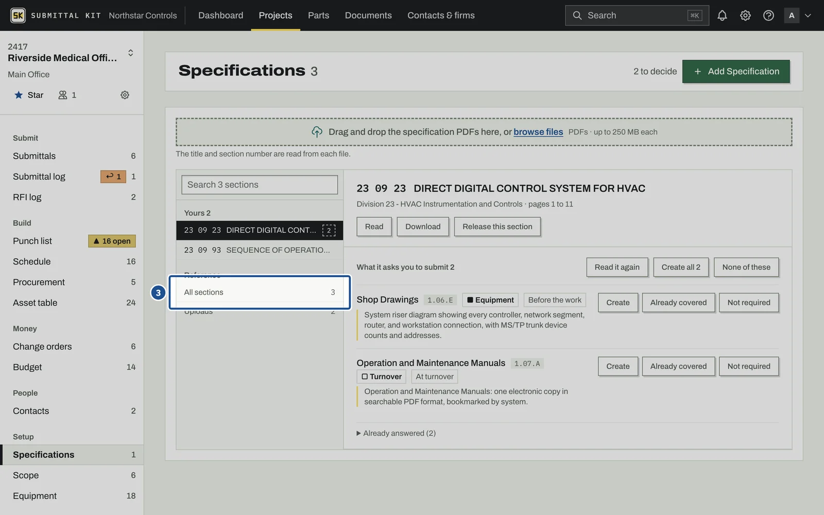Open Change orders in sidebar
This screenshot has height=515, width=824.
tap(72, 347)
